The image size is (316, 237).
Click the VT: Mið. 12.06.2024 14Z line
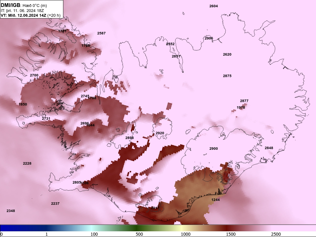click(x=30, y=15)
